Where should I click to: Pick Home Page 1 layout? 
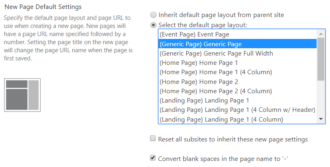coord(237,63)
